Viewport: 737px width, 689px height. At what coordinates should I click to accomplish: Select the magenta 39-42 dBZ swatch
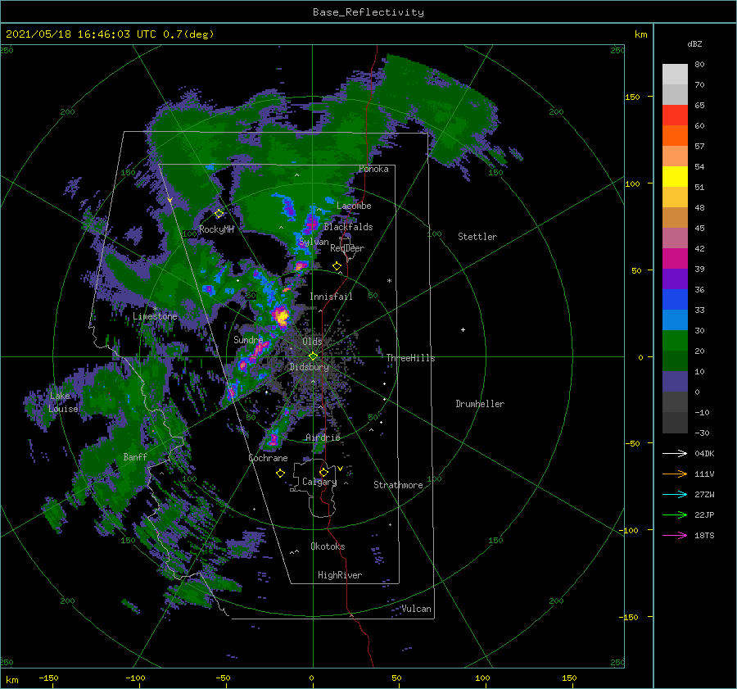click(x=675, y=259)
